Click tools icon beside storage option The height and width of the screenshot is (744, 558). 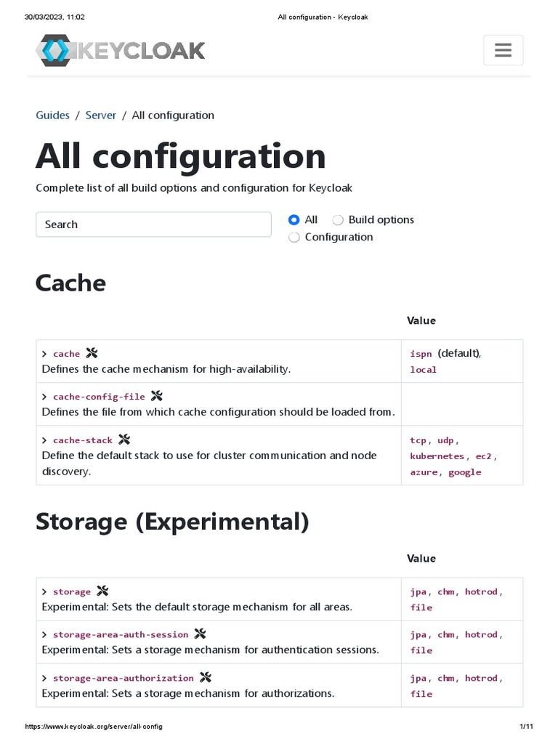[102, 591]
